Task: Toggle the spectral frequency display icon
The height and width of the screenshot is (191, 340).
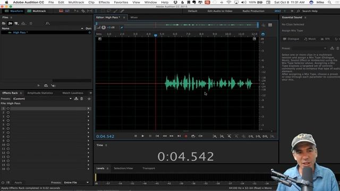Action: (61, 11)
